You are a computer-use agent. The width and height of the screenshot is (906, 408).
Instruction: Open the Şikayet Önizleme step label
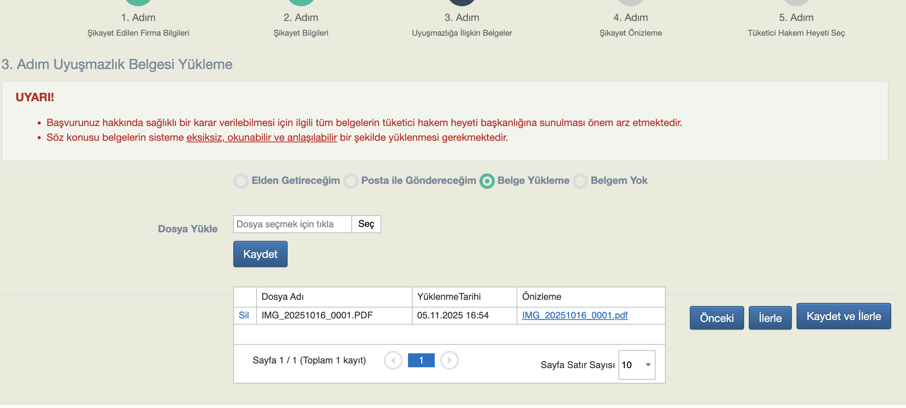click(630, 33)
